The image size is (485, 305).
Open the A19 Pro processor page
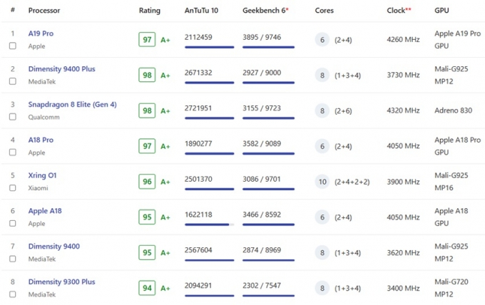[x=41, y=33]
